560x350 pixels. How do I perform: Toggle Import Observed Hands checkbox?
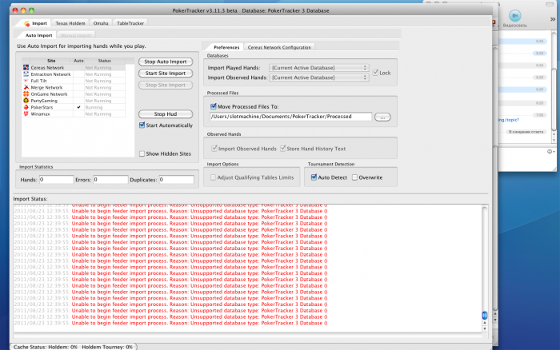pyautogui.click(x=214, y=149)
